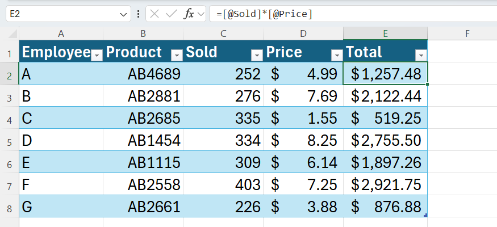
Task: Select Employee cell G
Action: coord(61,207)
